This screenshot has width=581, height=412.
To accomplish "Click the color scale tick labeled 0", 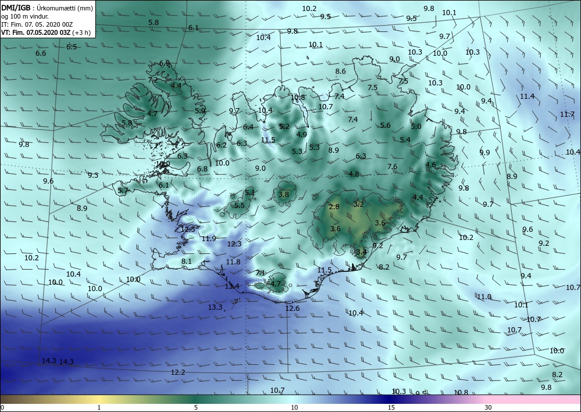I will click(x=2, y=407).
